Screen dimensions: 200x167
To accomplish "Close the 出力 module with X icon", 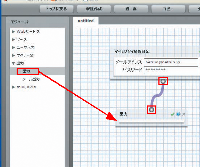I will tap(184, 114).
